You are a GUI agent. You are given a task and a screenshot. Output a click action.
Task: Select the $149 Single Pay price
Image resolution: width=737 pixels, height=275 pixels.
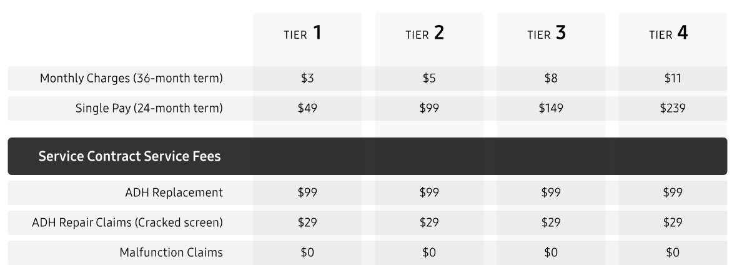click(x=551, y=108)
